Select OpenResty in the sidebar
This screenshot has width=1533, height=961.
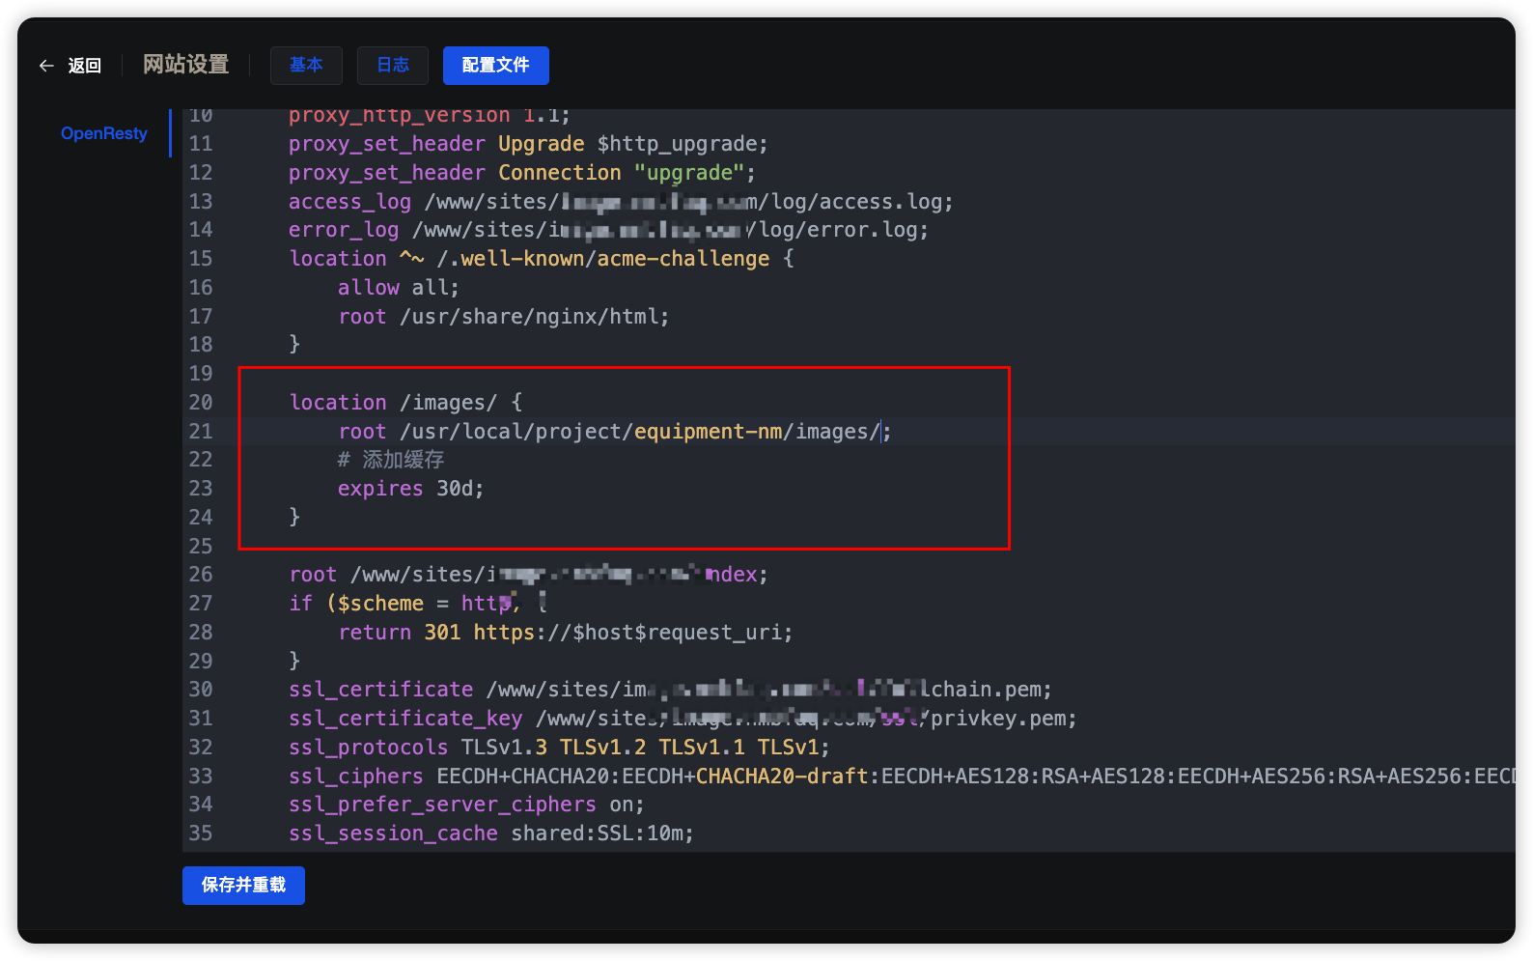pos(104,133)
